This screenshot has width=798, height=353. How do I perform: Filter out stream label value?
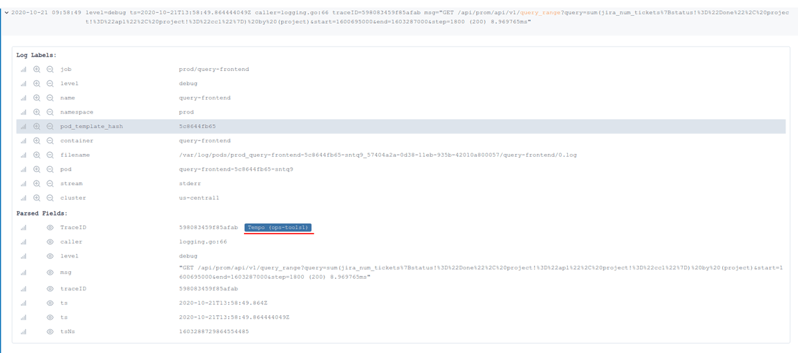[49, 183]
